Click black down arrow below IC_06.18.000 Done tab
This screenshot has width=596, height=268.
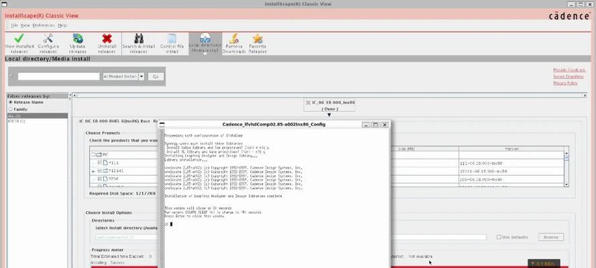coord(329,115)
